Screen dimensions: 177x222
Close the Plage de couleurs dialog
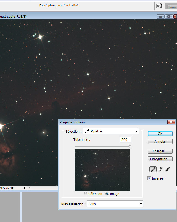tap(171, 122)
